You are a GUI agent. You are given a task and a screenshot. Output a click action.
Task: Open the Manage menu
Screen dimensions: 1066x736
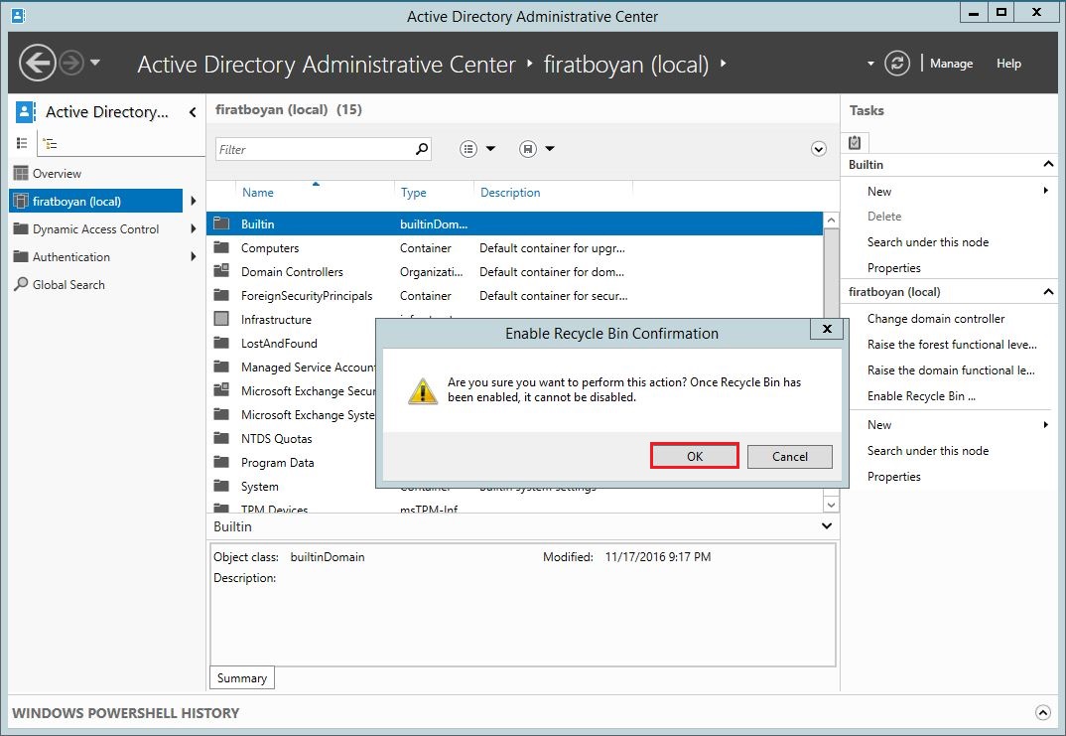point(951,64)
